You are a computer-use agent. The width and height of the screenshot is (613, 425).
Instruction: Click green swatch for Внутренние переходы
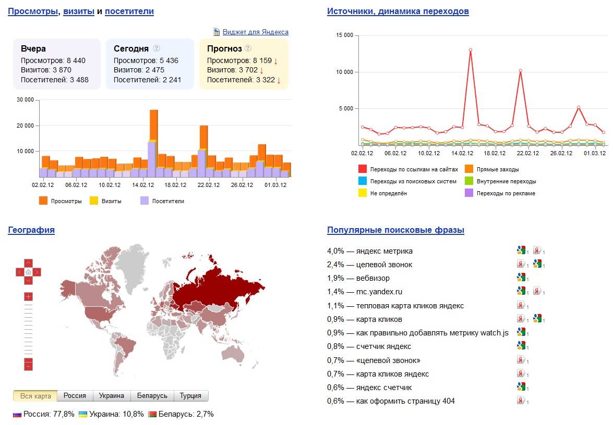[x=469, y=181]
